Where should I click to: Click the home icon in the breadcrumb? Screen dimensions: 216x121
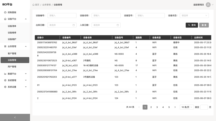coord(34,5)
